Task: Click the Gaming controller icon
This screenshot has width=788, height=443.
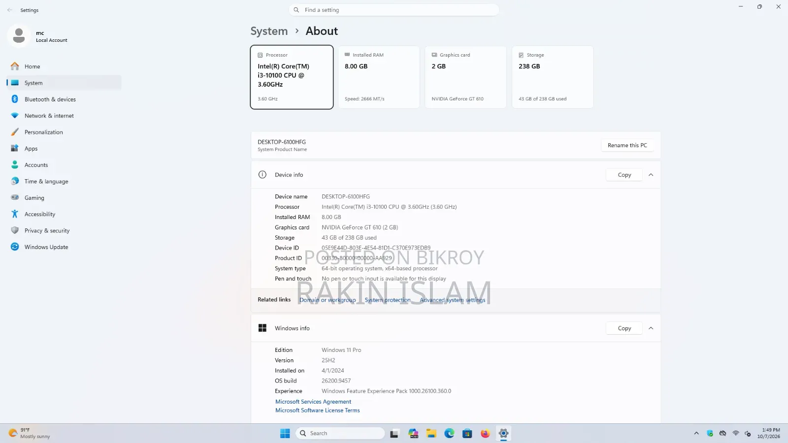Action: (15, 197)
